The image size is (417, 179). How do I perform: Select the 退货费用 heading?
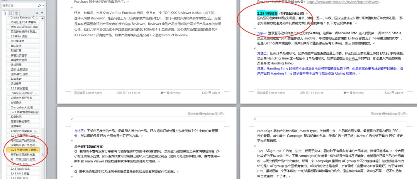click(x=24, y=84)
